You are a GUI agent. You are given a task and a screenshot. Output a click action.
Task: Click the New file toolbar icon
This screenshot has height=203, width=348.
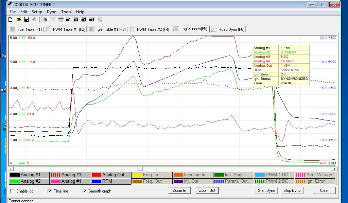click(x=11, y=20)
